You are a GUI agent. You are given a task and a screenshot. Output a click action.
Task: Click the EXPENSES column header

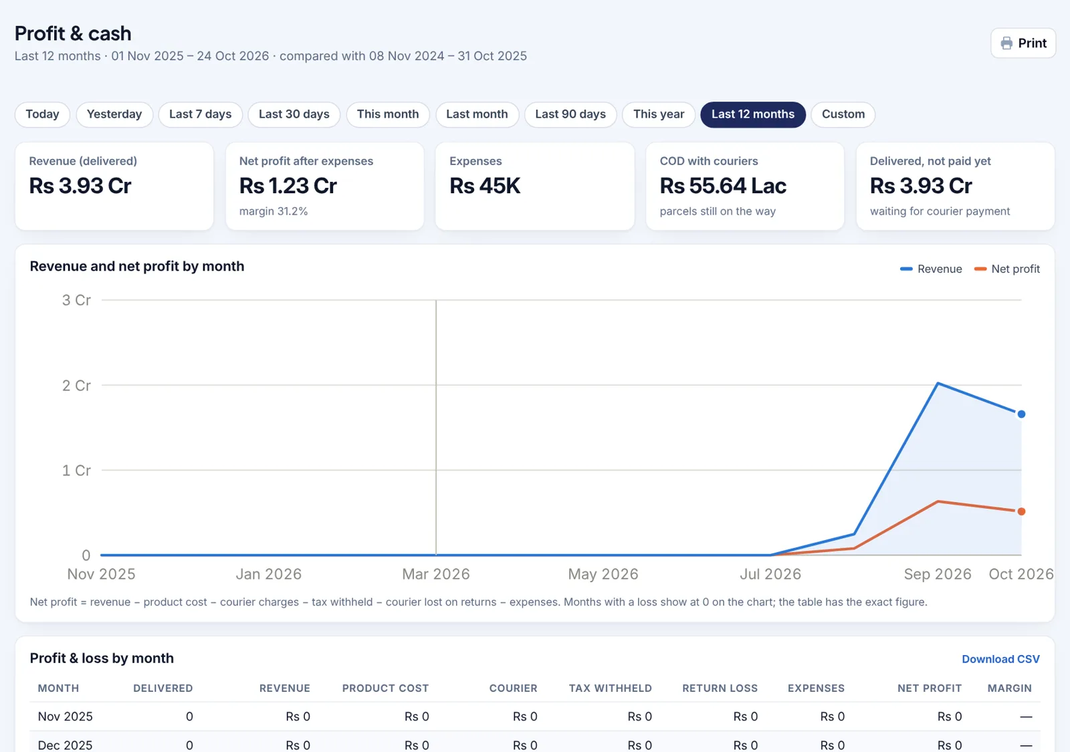(x=816, y=688)
